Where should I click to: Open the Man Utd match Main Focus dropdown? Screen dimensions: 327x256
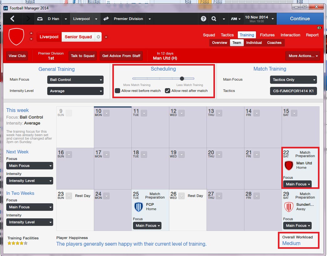click(297, 184)
